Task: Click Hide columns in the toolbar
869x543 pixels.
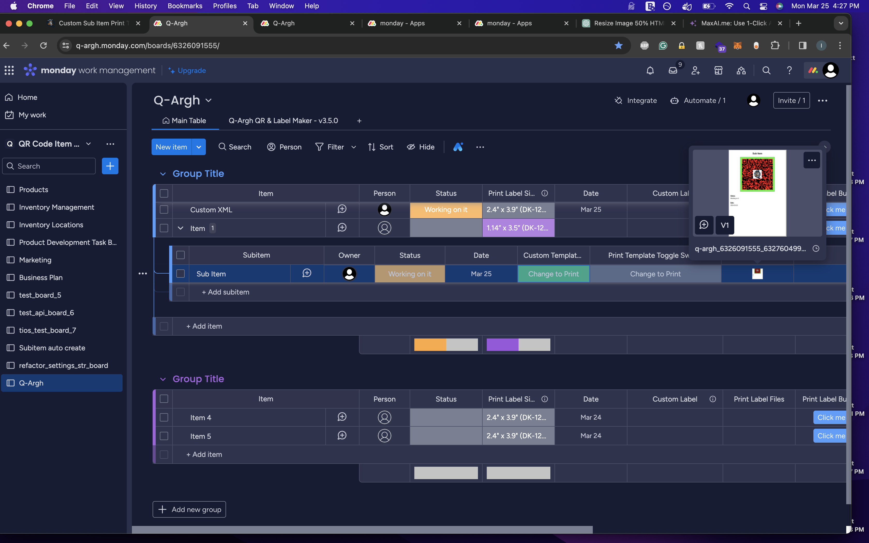Action: [421, 147]
